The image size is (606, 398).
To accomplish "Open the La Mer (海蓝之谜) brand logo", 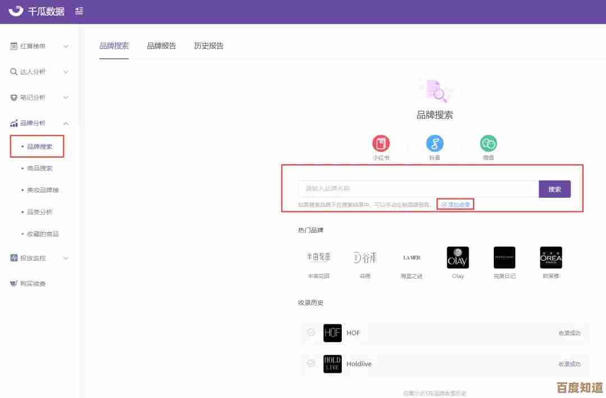I will (411, 258).
